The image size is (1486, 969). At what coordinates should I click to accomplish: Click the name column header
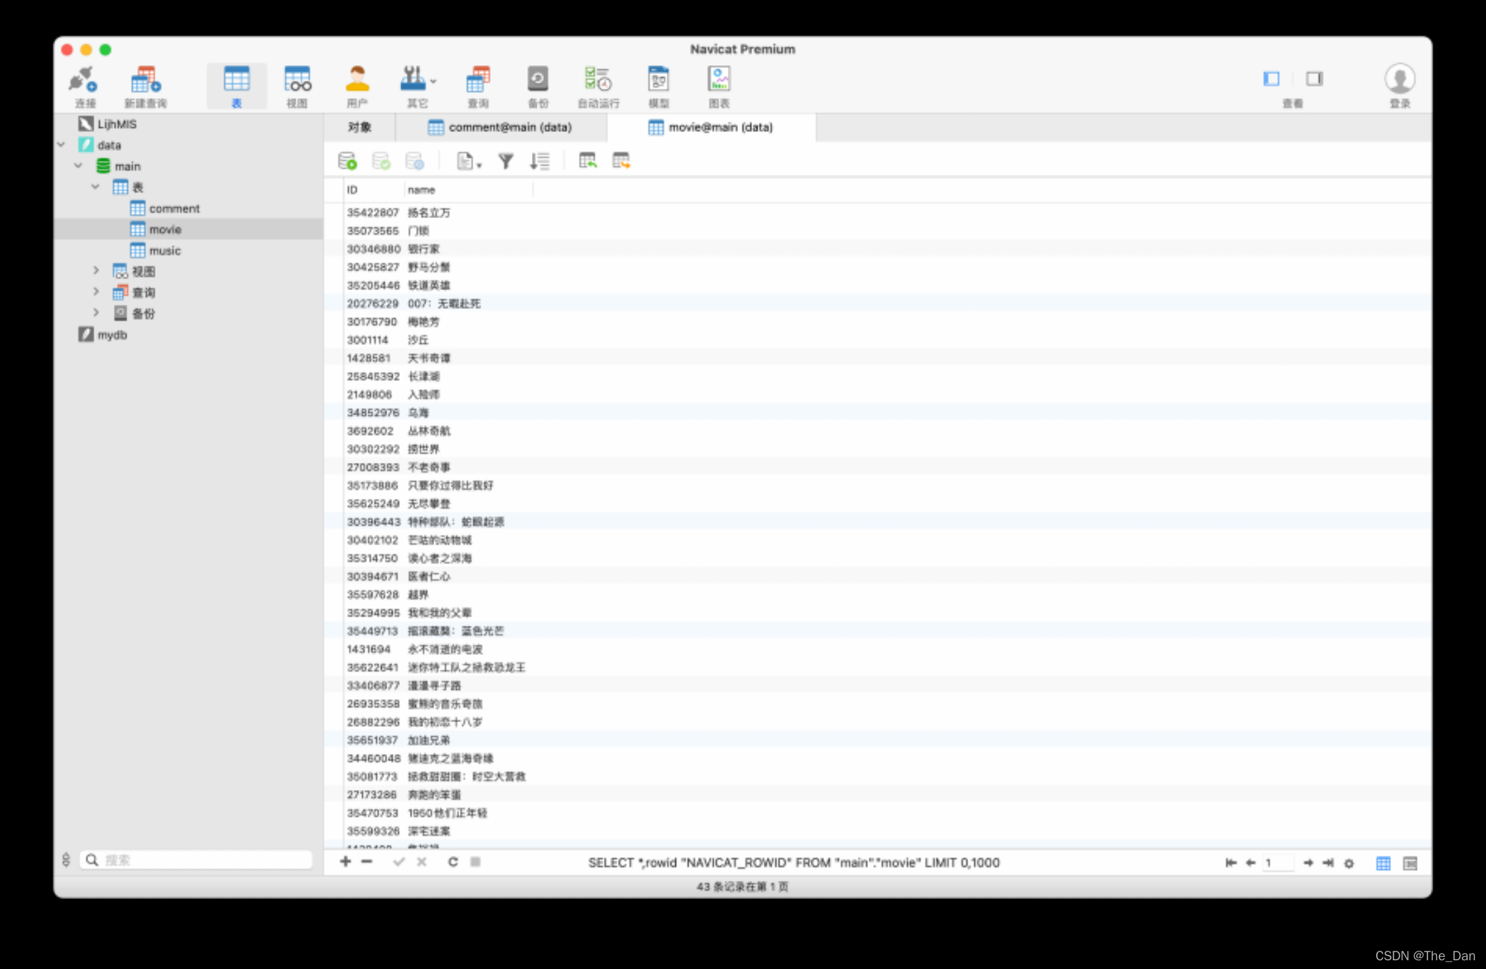(x=469, y=190)
